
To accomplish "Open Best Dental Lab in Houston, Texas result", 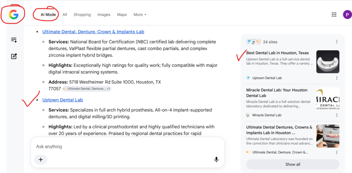I will coord(277,53).
